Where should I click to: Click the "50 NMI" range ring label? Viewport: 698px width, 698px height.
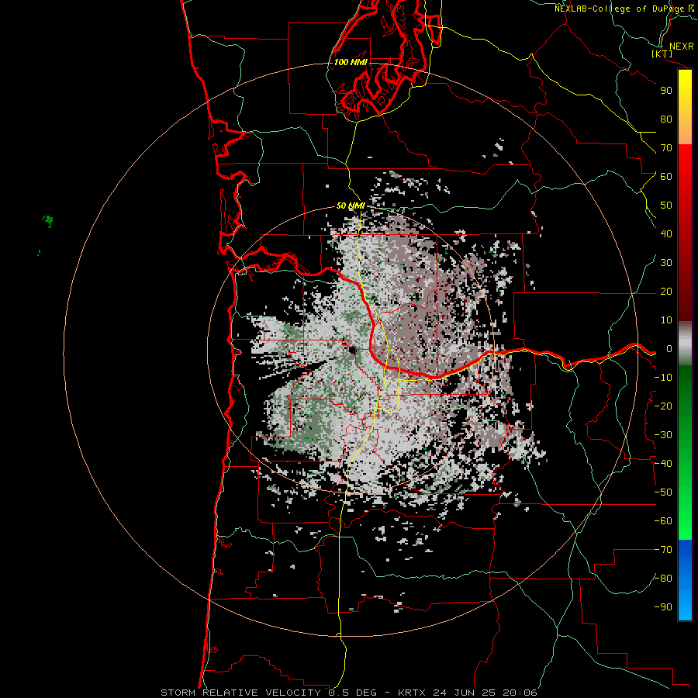coord(351,206)
